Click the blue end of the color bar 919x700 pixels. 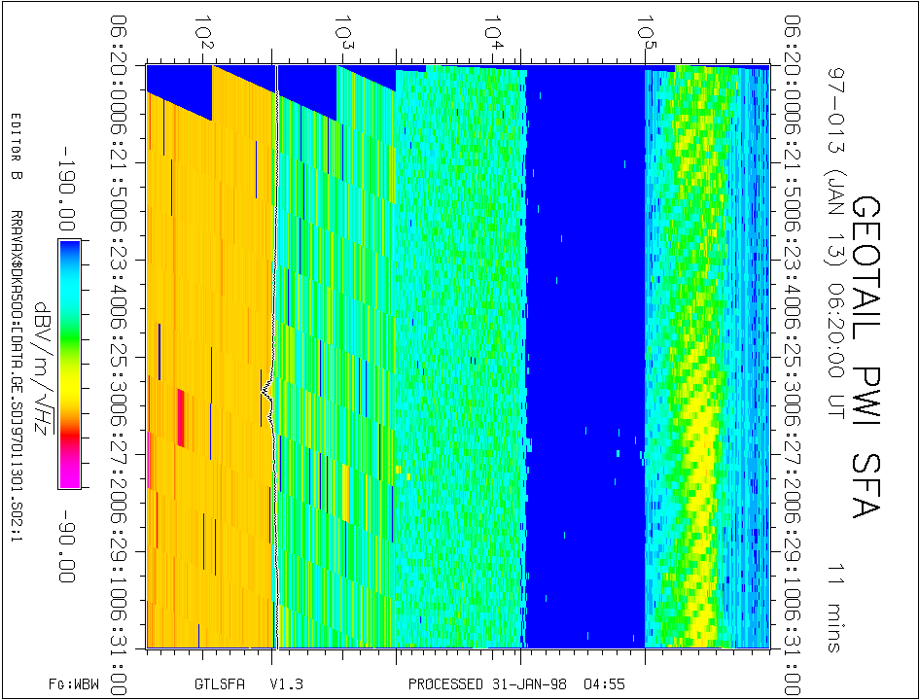point(69,253)
